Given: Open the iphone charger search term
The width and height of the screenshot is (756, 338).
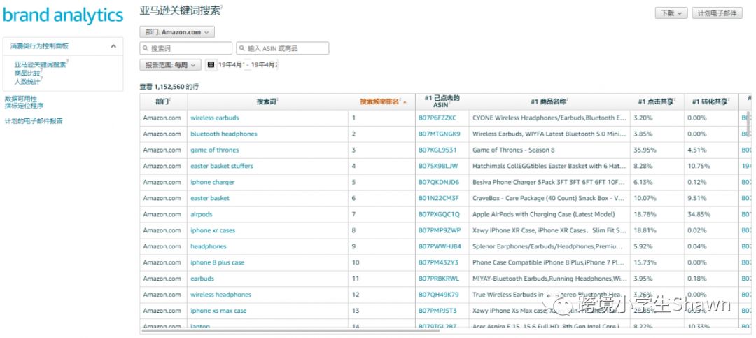Looking at the screenshot, I should (213, 182).
